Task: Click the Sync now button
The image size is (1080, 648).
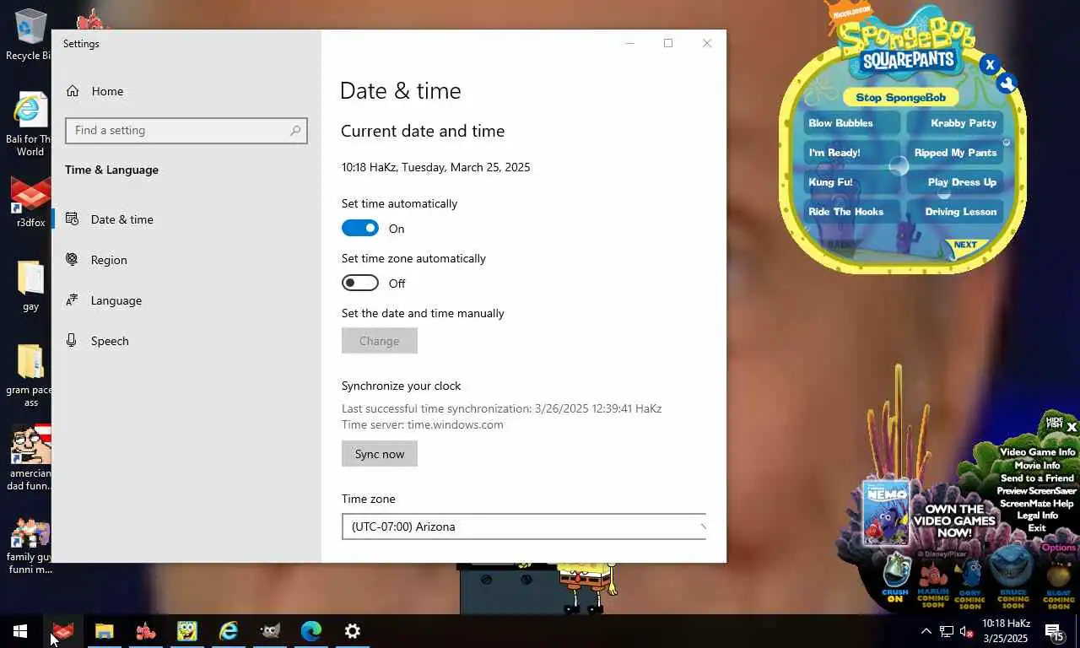Action: click(380, 454)
